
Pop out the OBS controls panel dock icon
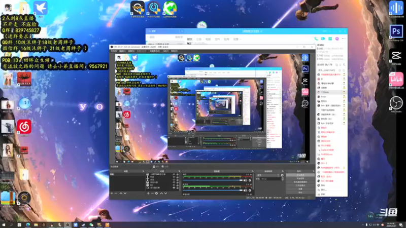314,171
